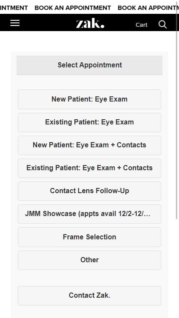Choose Frame Selection appointment
This screenshot has height=318, width=179.
click(89, 237)
